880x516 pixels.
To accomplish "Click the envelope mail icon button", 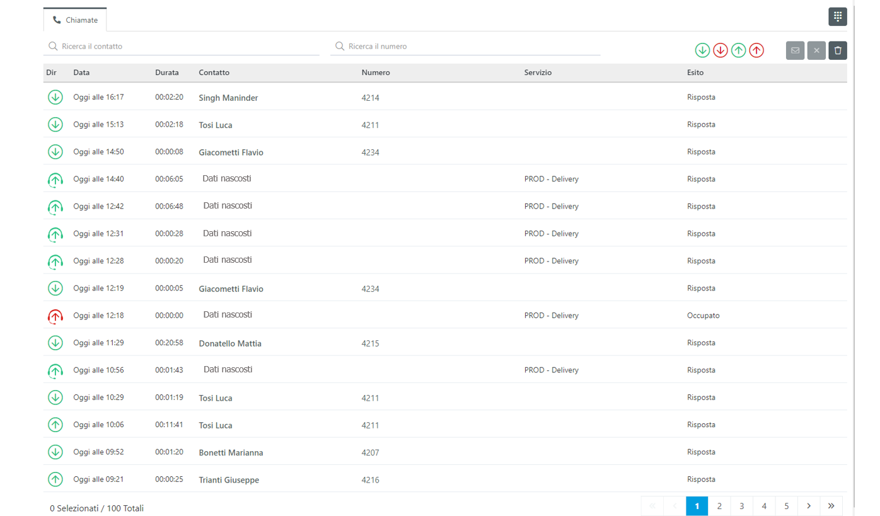I will [x=795, y=50].
